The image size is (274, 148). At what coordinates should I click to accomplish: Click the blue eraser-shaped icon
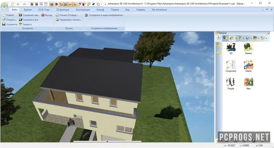point(94,4)
